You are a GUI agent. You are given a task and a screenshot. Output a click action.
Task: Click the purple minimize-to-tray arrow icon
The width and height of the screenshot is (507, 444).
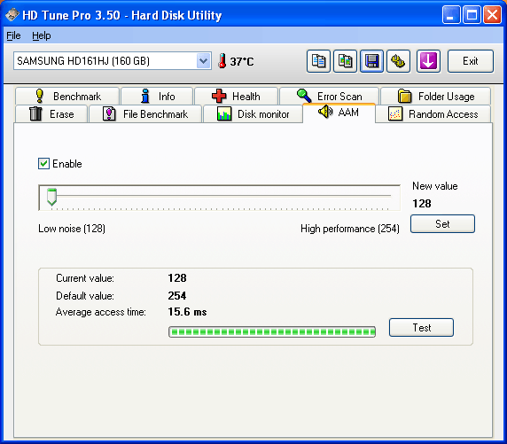click(x=428, y=61)
